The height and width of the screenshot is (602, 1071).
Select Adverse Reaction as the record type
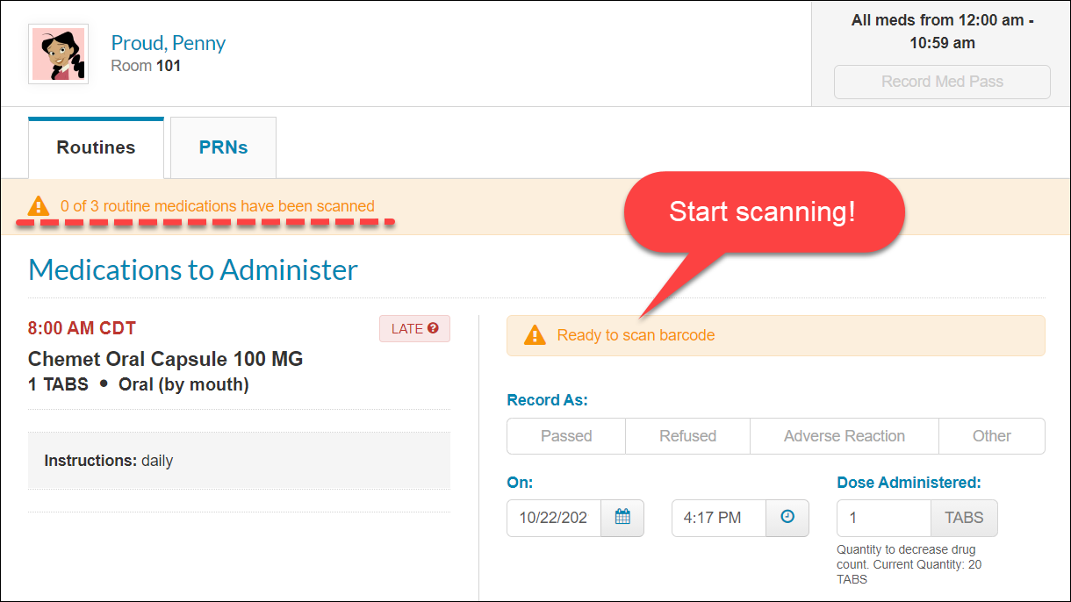pyautogui.click(x=844, y=436)
